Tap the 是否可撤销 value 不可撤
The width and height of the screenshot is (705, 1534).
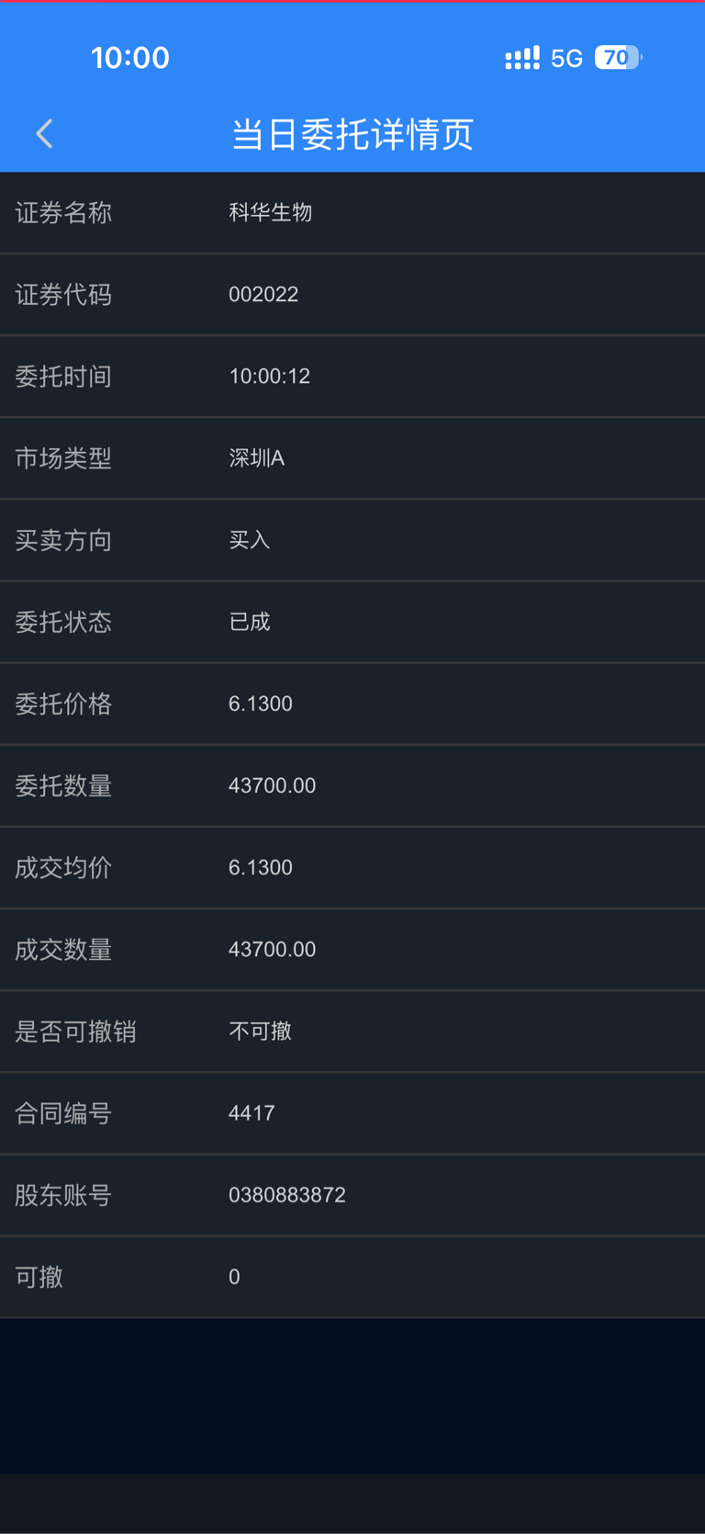(x=260, y=1031)
